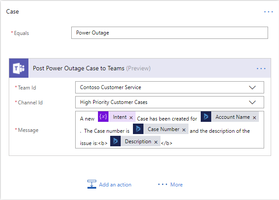Click the Case card header title
Screen dimensions: 279x200
[x=12, y=11]
